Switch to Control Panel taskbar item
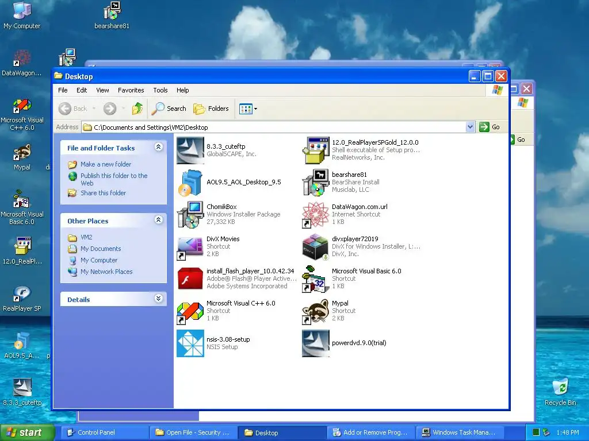This screenshot has height=441, width=589. pyautogui.click(x=105, y=433)
